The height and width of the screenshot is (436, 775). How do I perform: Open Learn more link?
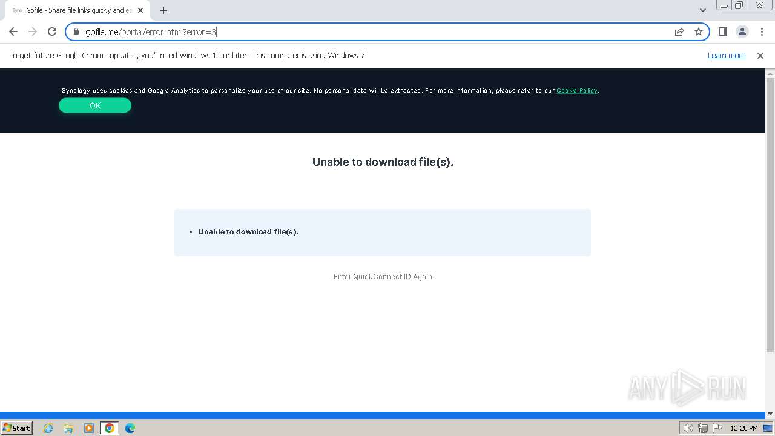[727, 55]
